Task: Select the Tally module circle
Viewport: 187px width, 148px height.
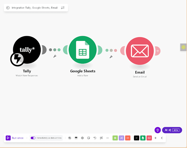Action: click(27, 50)
